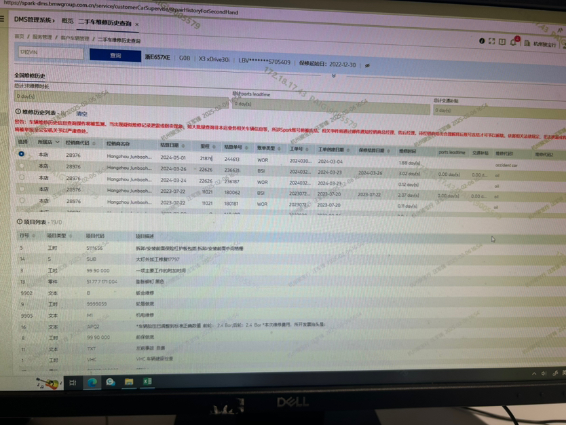Toggle fullscreen with the expand icon
566x425 pixels.
click(x=491, y=41)
